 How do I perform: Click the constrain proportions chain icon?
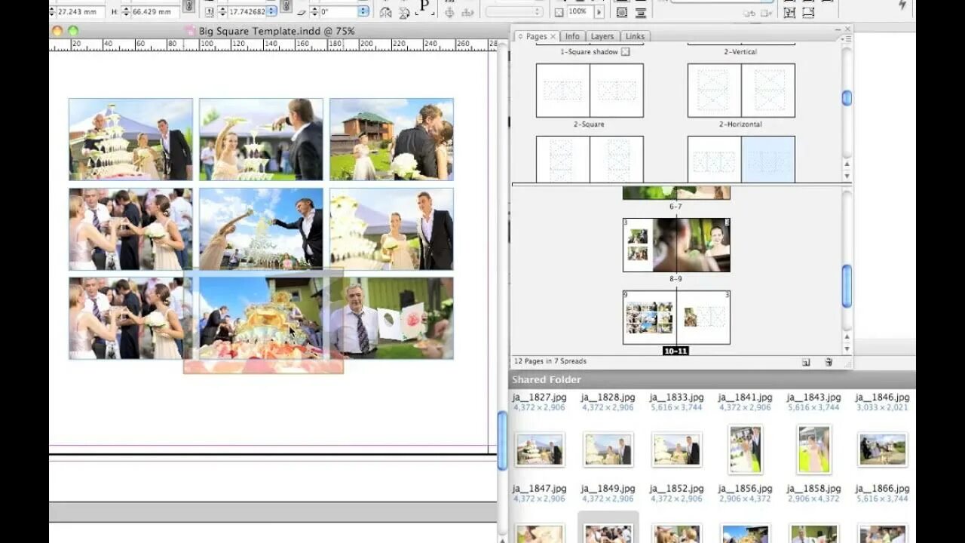pos(188,6)
